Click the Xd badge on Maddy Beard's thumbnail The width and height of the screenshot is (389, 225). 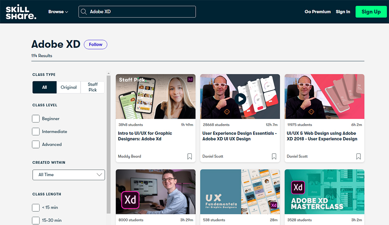coord(190,79)
